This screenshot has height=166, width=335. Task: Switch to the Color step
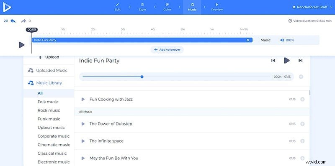pos(167,7)
